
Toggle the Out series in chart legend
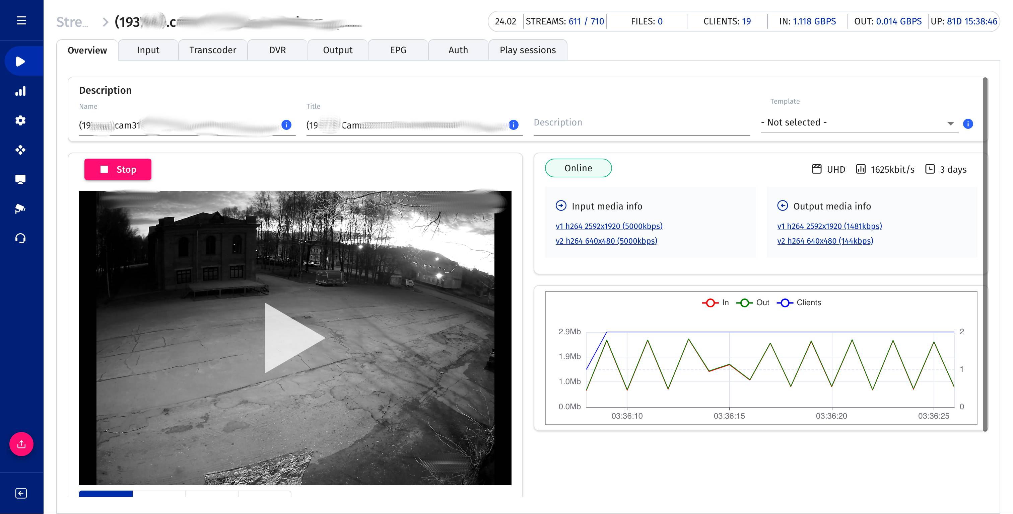pyautogui.click(x=753, y=303)
